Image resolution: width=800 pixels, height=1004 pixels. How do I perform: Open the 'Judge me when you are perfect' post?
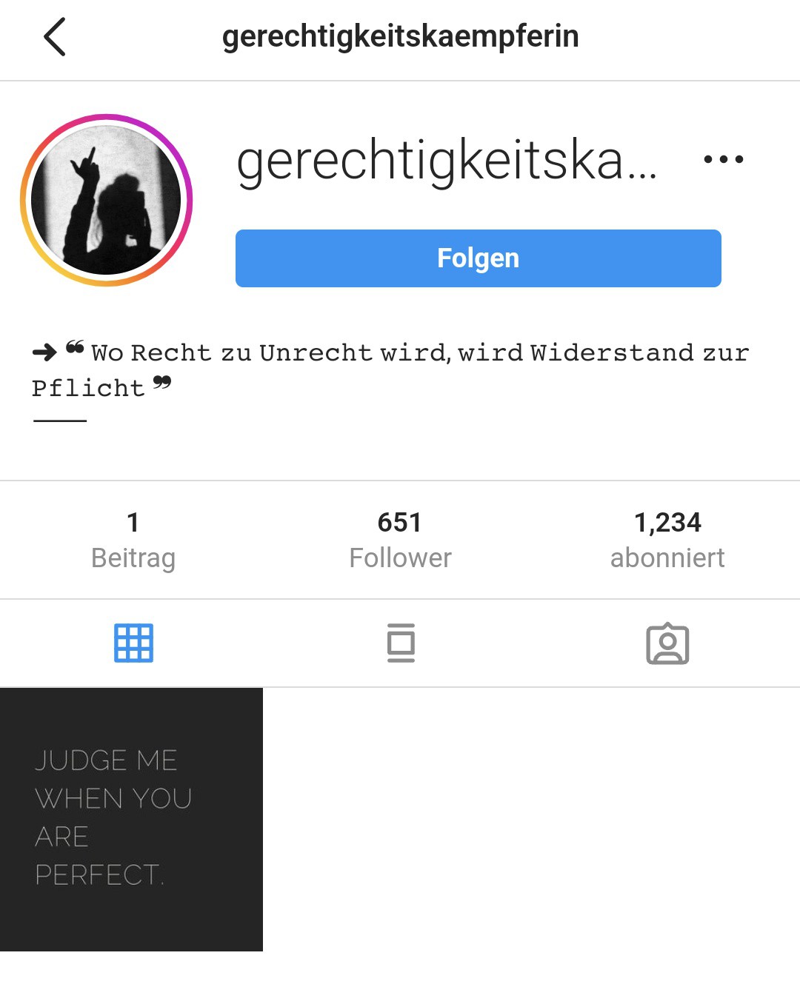coord(131,820)
